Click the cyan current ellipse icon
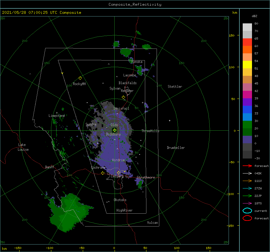Screen dimensions: 270x252 tap(247, 211)
